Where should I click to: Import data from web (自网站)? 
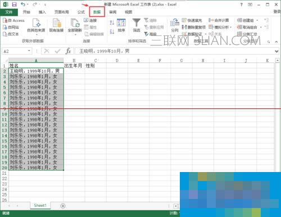11,28
